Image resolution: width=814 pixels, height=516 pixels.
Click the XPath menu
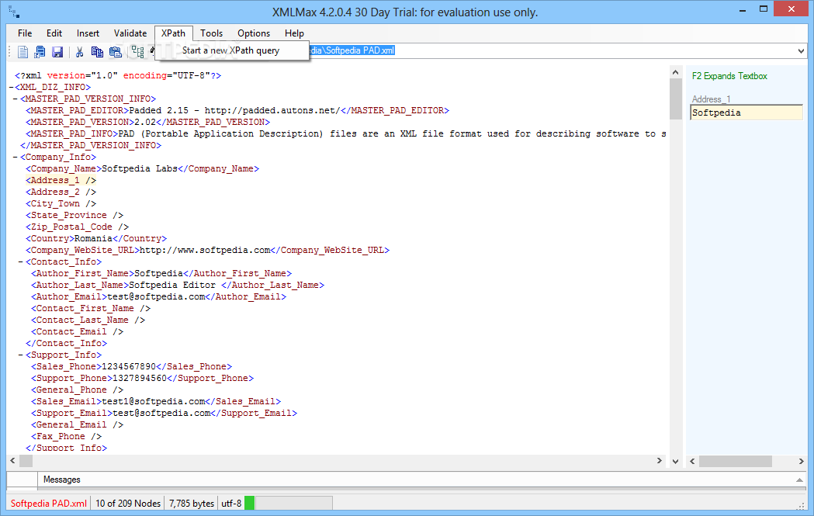pos(173,33)
